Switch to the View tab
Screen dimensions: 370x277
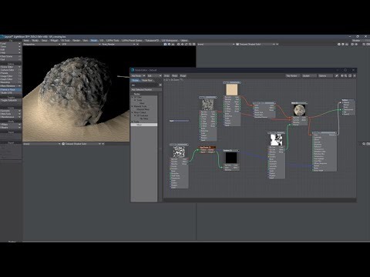click(86, 41)
